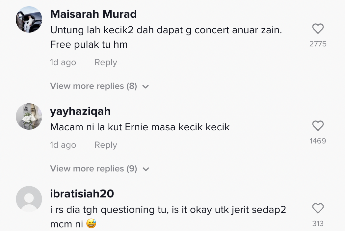The image size is (345, 231).
Task: Like Maisarah Murad's comment with heart icon
Action: point(318,29)
